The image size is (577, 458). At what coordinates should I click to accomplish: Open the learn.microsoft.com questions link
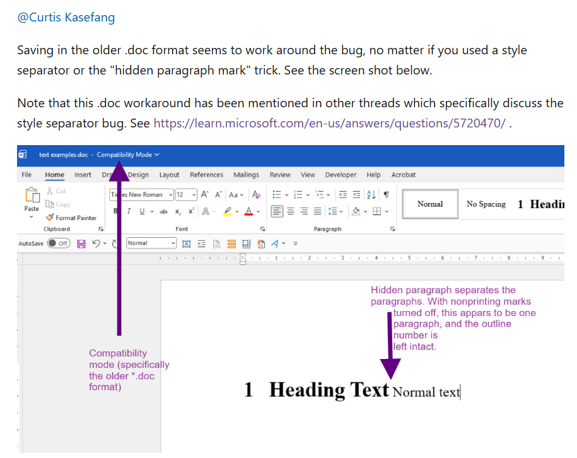[x=330, y=123]
